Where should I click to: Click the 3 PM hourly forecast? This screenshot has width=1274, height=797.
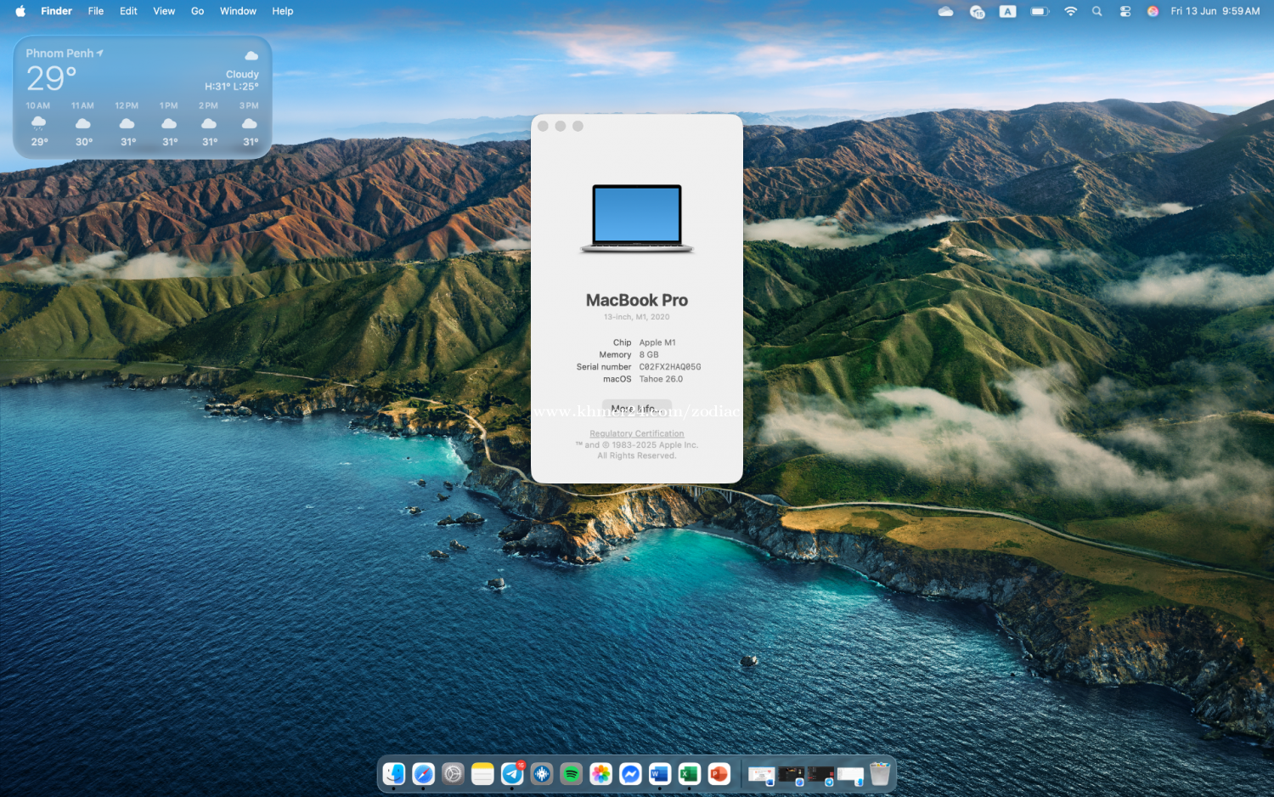pos(249,124)
